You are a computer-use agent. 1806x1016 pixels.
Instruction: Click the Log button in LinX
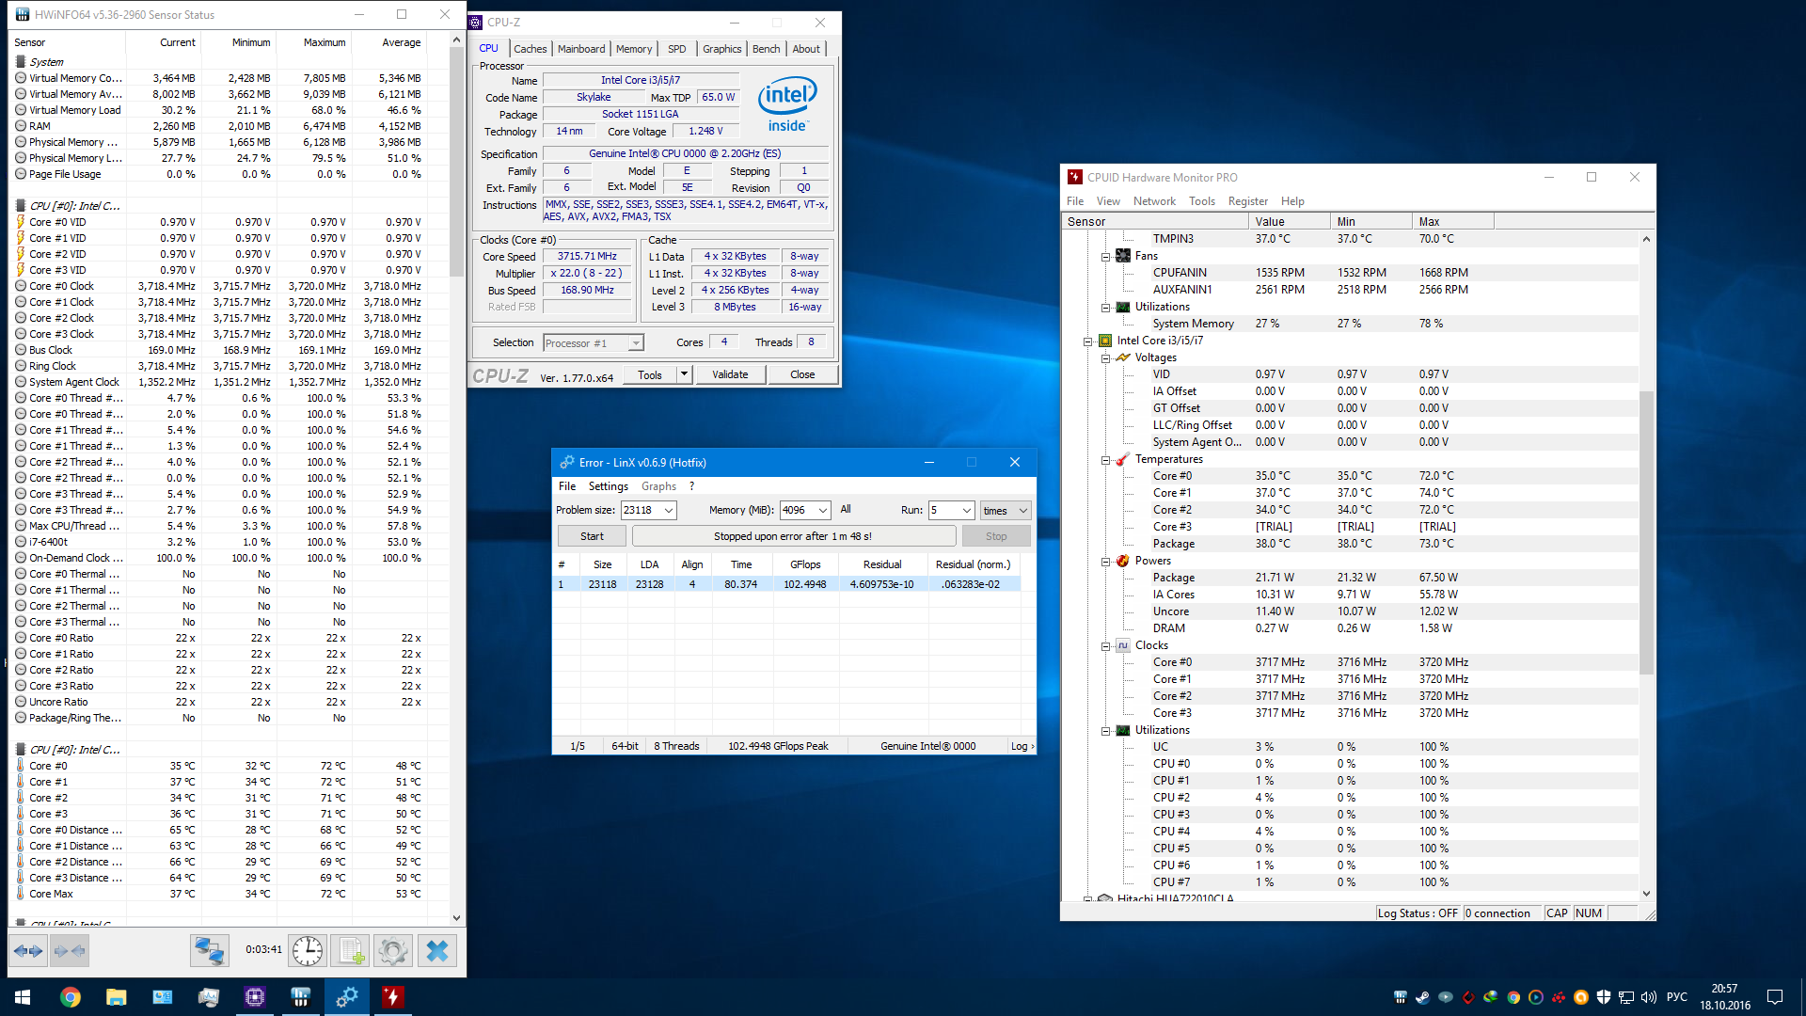[1022, 746]
